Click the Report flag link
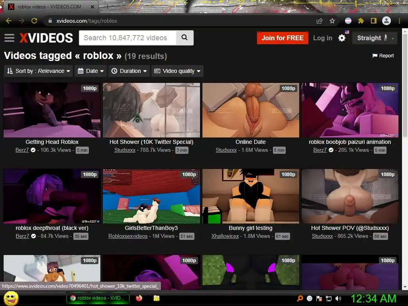The image size is (408, 306). (x=383, y=56)
